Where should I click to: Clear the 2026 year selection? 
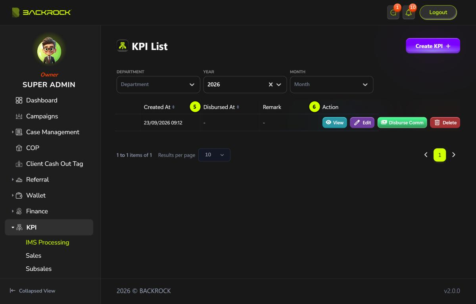point(271,84)
